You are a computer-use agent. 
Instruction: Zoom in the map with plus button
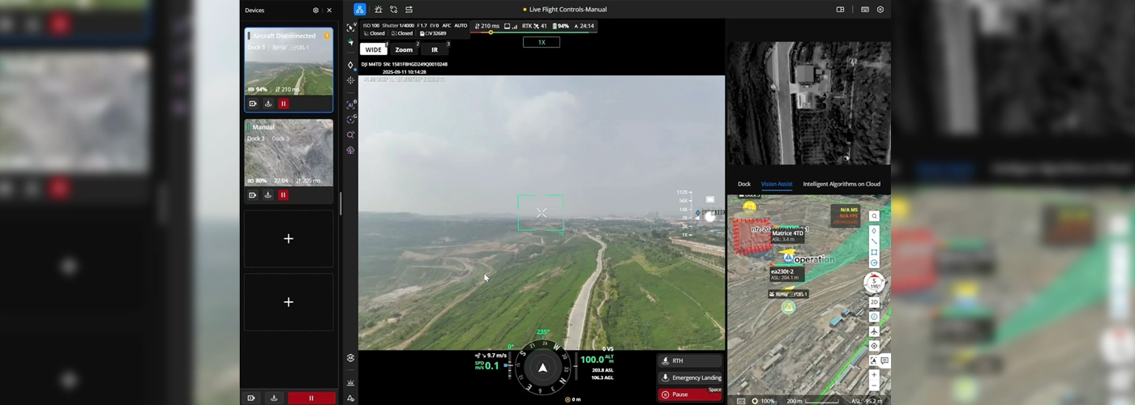pos(874,375)
